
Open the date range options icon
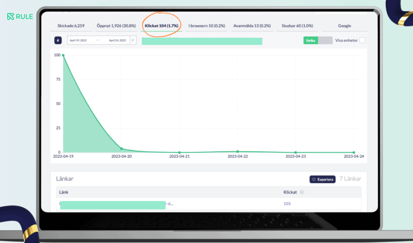[133, 40]
